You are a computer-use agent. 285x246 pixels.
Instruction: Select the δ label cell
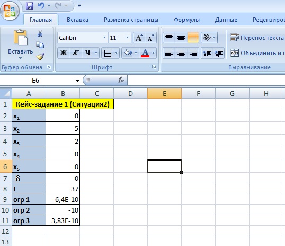pyautogui.click(x=29, y=178)
